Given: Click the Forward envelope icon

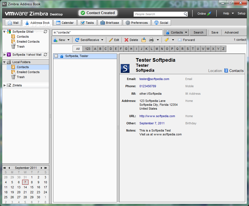Looking at the screenshot, I should coord(180,40).
